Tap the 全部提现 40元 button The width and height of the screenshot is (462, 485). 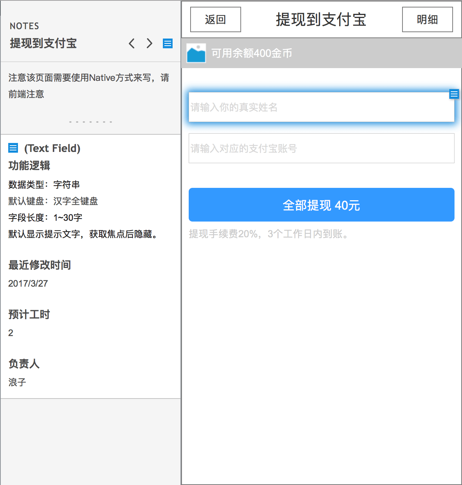point(322,205)
